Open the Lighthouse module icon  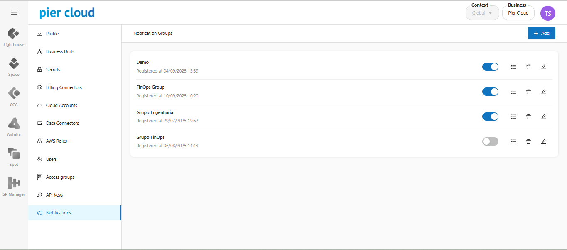click(x=14, y=34)
